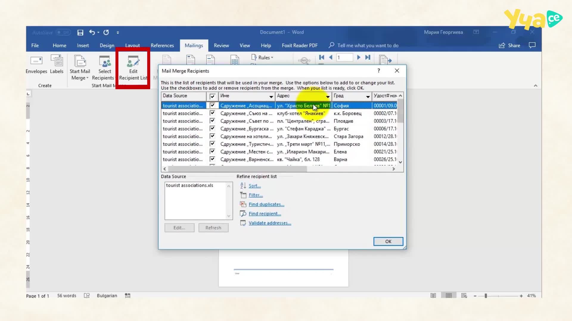Click the Bulgarian language indicator

[107, 295]
